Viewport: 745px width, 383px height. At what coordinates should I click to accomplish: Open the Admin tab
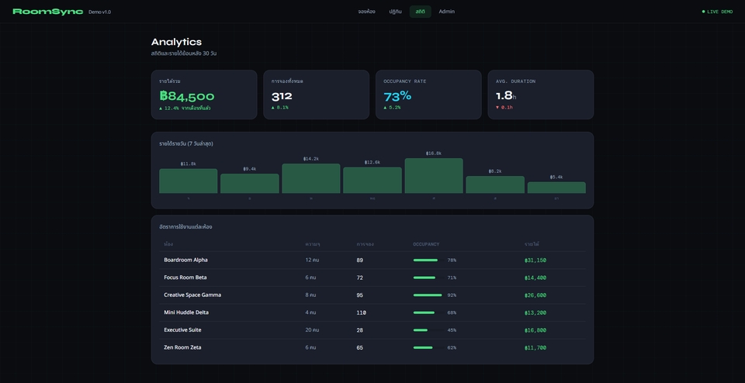point(447,12)
